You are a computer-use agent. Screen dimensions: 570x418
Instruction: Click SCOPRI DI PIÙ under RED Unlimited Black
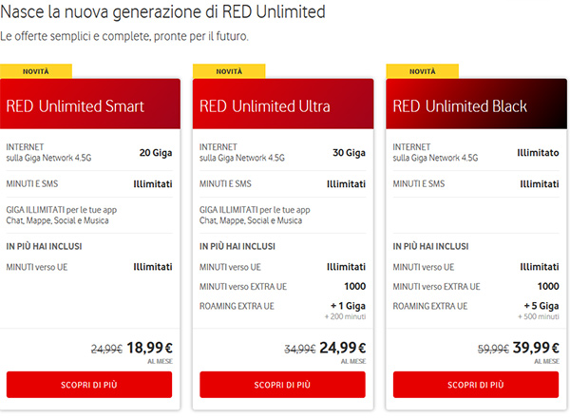[476, 385]
